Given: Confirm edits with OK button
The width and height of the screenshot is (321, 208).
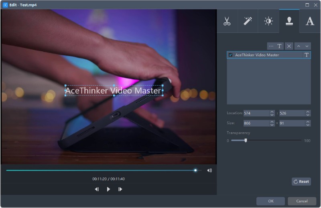Looking at the screenshot, I should (270, 201).
